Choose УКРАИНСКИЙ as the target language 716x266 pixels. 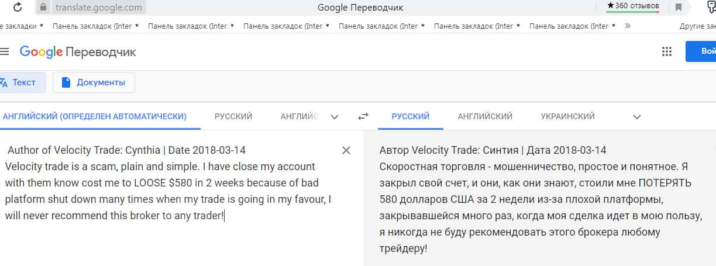click(567, 116)
